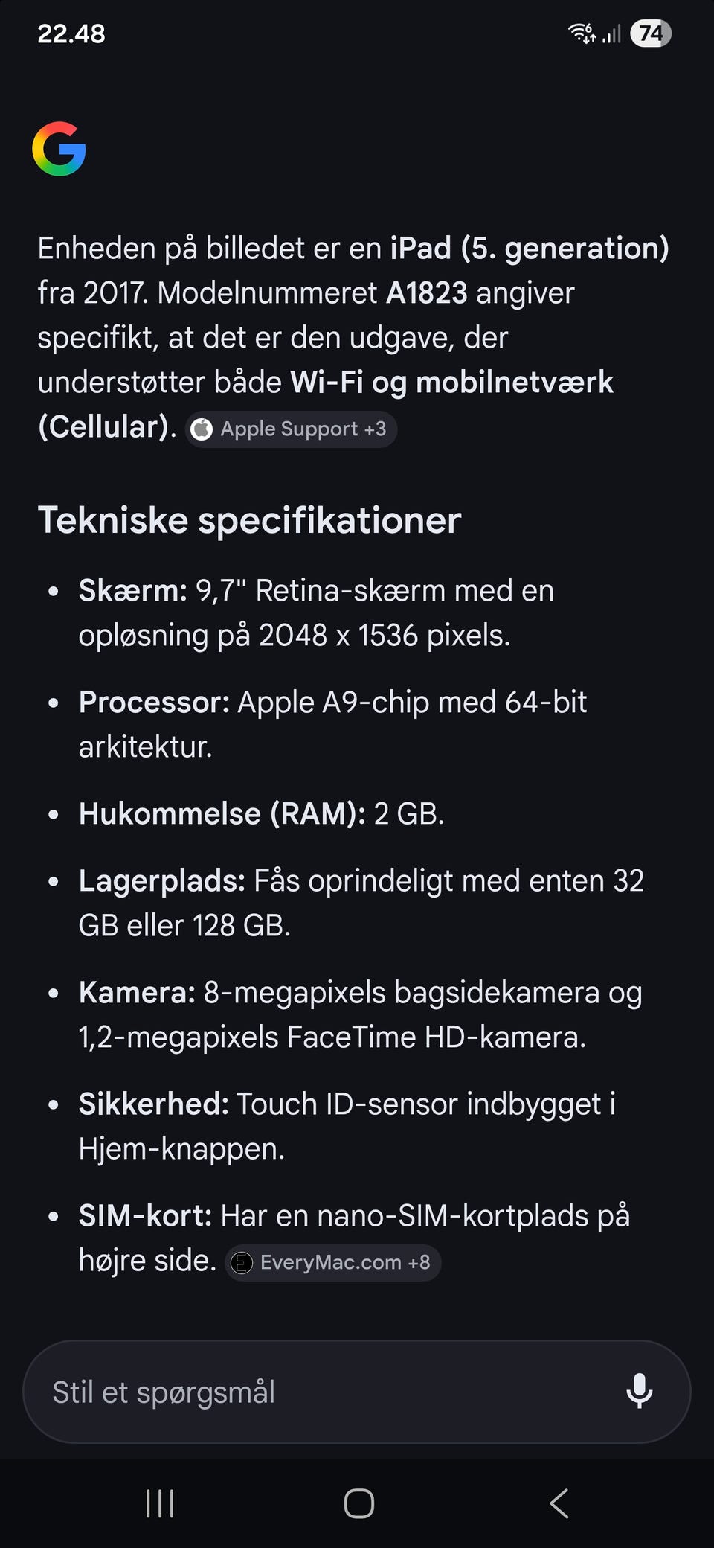The width and height of the screenshot is (714, 1548).
Task: Tap the battery indicator showing 74
Action: pyautogui.click(x=651, y=33)
